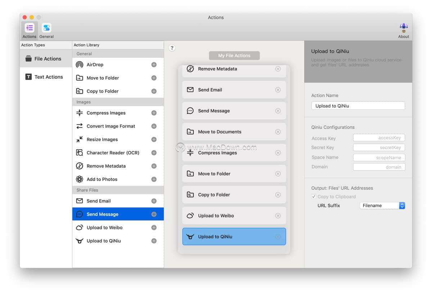Select AirDrop in Action Library

(x=118, y=65)
